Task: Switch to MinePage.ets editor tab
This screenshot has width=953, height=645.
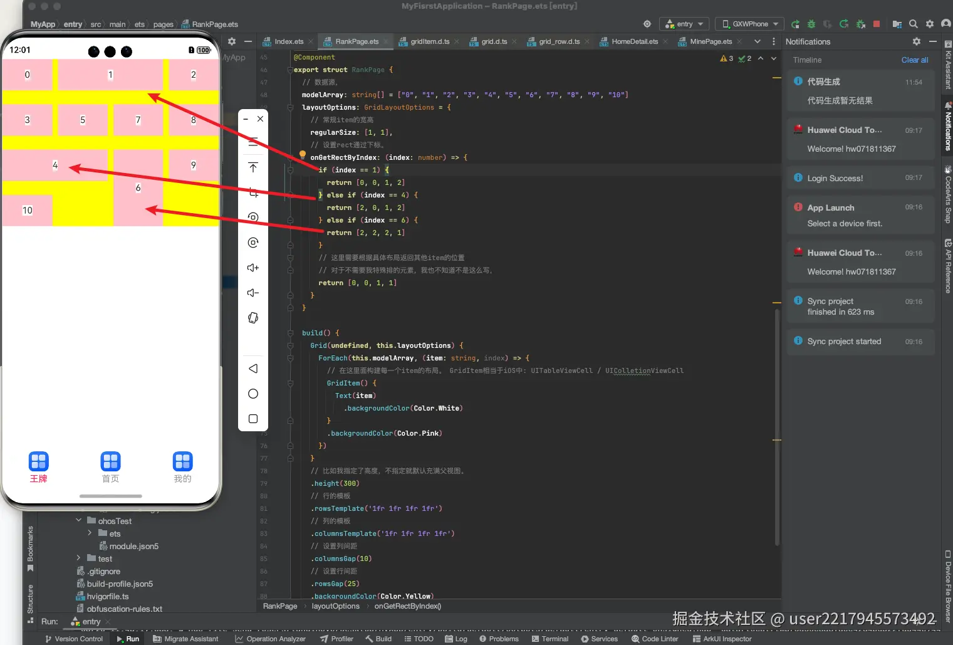Action: [711, 41]
